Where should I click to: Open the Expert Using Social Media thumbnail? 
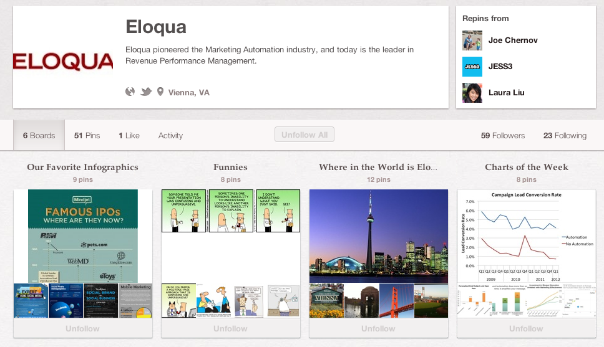(31, 301)
